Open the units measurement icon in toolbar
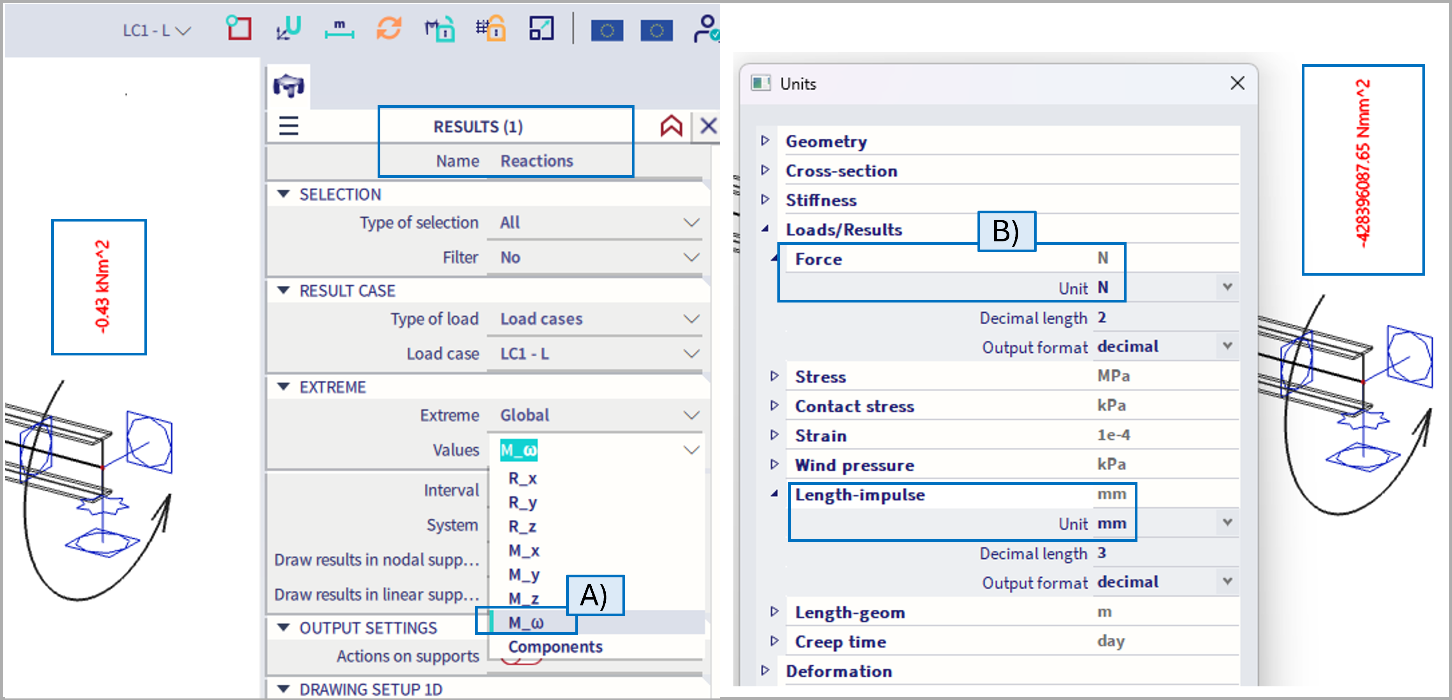Image resolution: width=1452 pixels, height=700 pixels. (339, 28)
